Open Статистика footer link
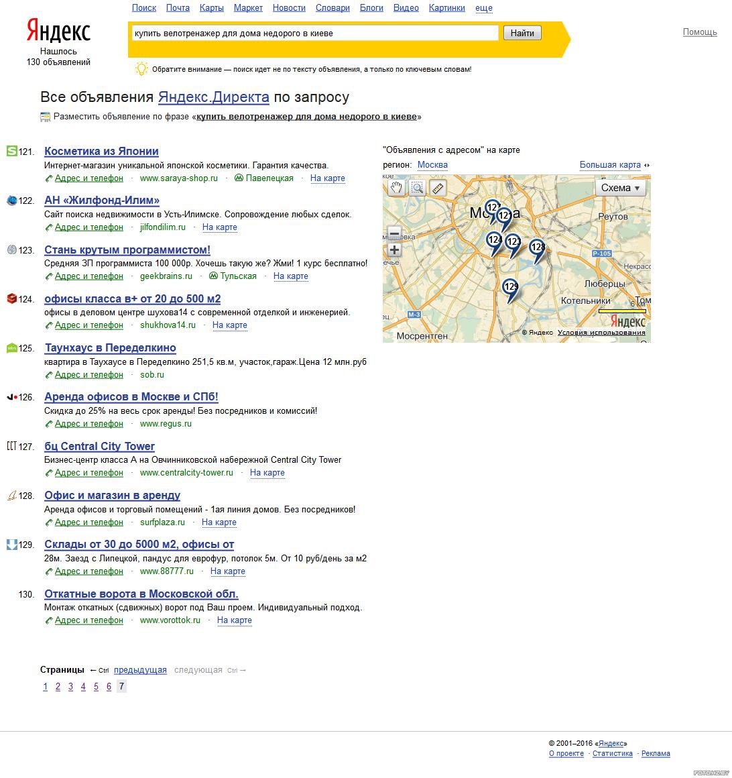 (x=613, y=753)
